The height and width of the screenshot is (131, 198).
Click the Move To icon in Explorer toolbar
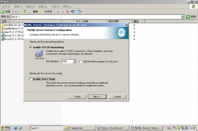coord(57,12)
